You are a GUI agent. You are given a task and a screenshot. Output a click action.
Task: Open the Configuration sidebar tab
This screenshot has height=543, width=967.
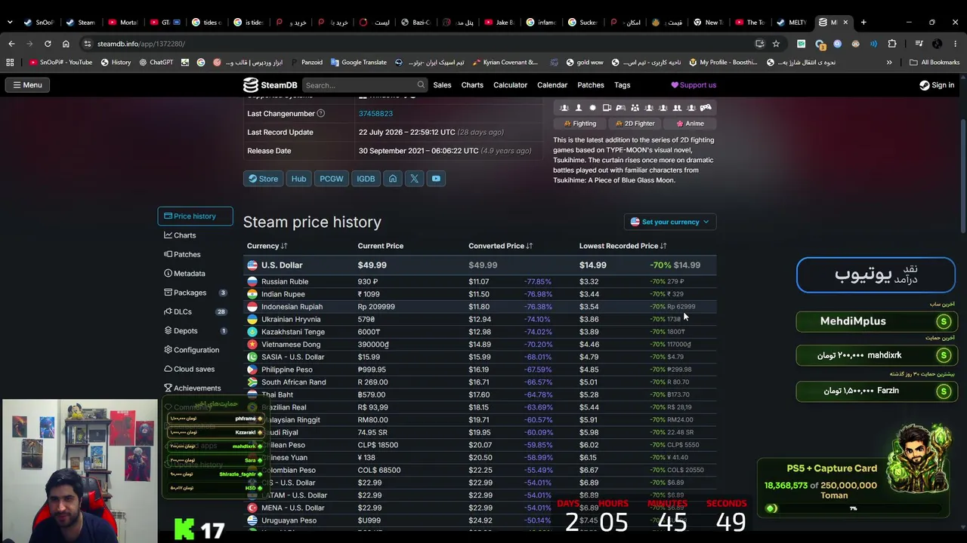(x=196, y=350)
